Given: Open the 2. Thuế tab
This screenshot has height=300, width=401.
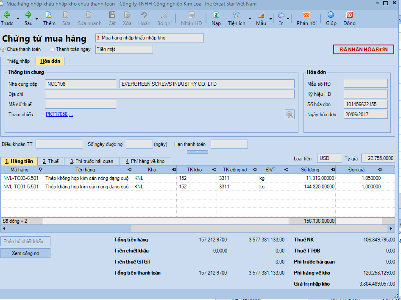Looking at the screenshot, I should pos(50,161).
